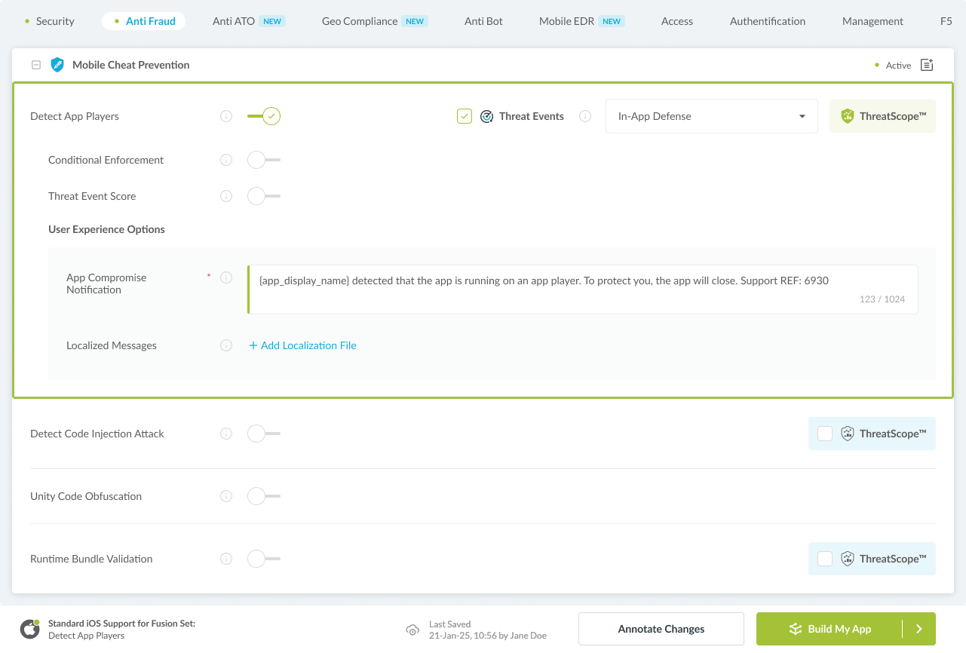The height and width of the screenshot is (653, 966).
Task: Click the Mobile Cheat Prevention shield icon
Action: [x=57, y=65]
